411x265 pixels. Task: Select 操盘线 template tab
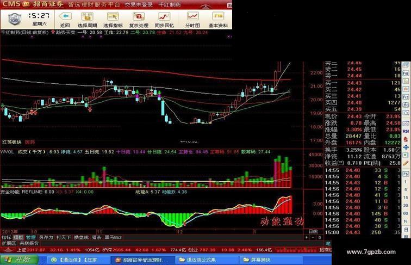pyautogui.click(x=81, y=237)
